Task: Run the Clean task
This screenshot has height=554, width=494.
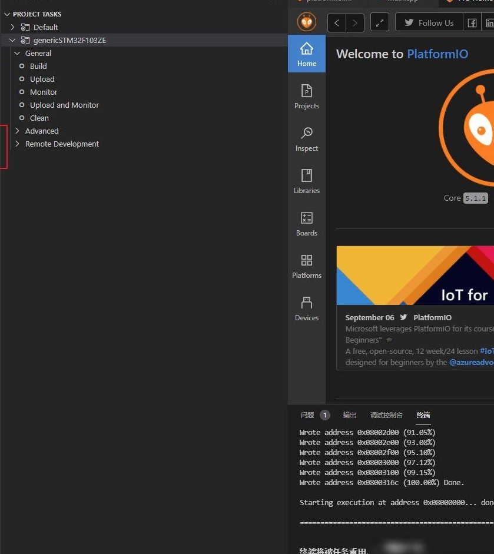Action: pyautogui.click(x=39, y=118)
